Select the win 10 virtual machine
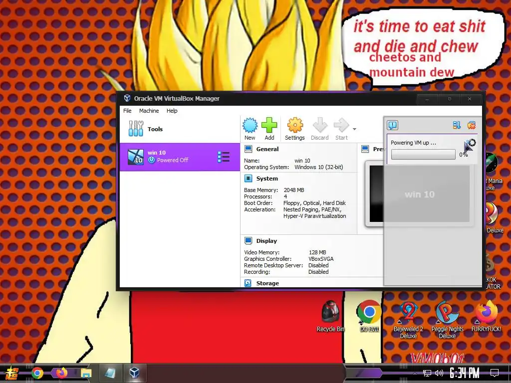 (x=180, y=157)
